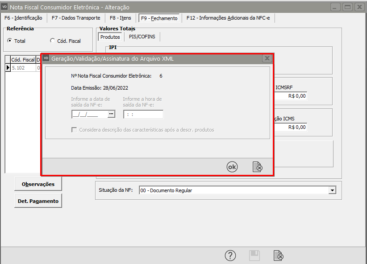Image resolution: width=367 pixels, height=264 pixels.
Task: Click the Det. Pagamento button
Action: (38, 201)
